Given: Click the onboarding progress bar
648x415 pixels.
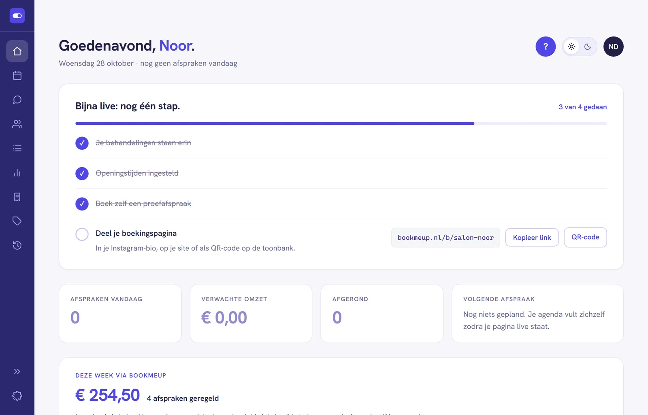Looking at the screenshot, I should [341, 123].
